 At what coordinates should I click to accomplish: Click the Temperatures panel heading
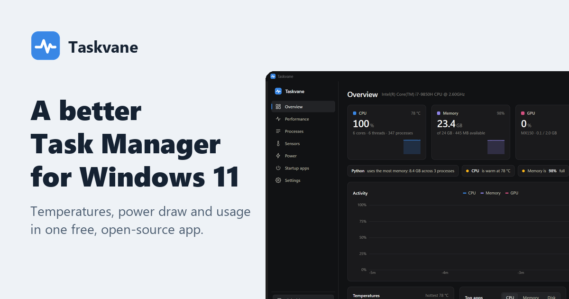(366, 296)
